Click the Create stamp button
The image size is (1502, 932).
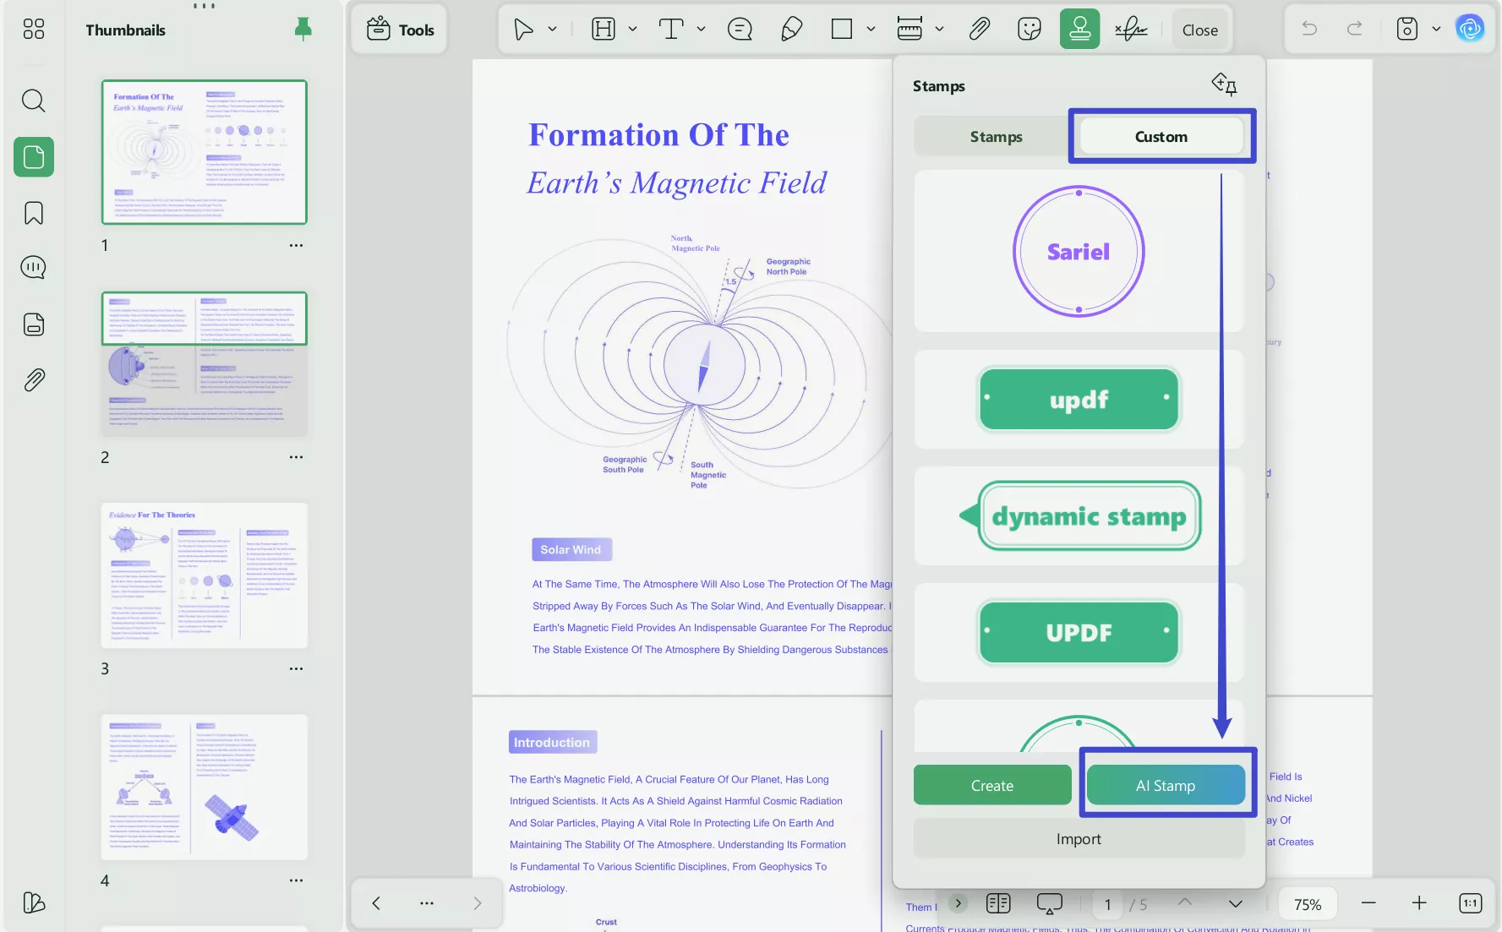(x=992, y=786)
